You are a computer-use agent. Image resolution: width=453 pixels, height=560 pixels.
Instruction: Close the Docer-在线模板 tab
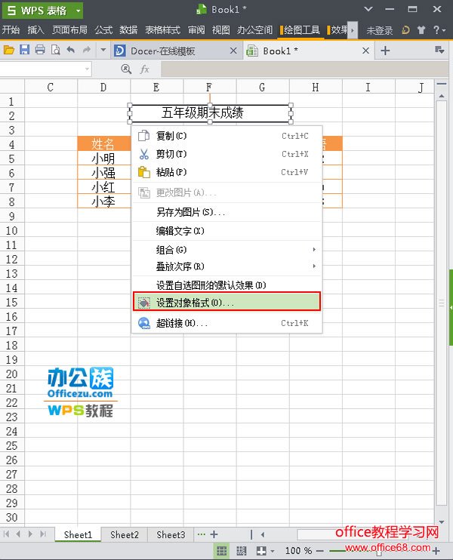pos(233,51)
